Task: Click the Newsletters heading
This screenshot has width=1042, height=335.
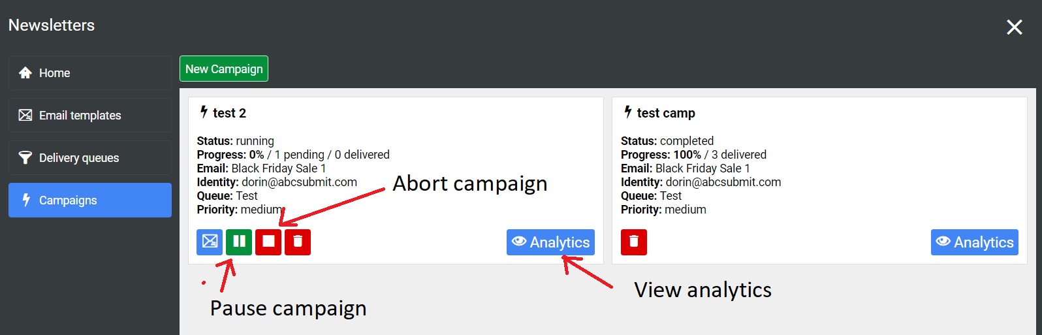Action: (x=52, y=25)
